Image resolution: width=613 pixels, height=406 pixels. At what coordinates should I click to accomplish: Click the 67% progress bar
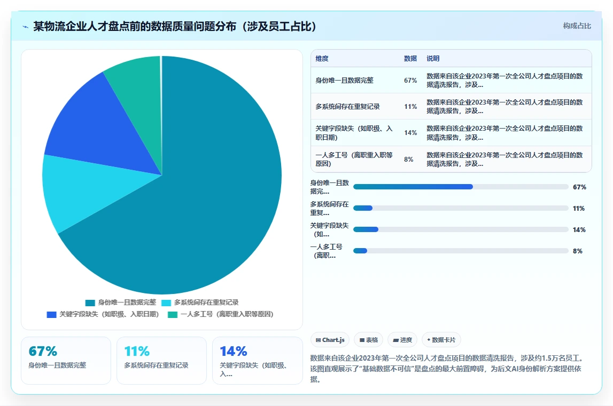coord(461,187)
